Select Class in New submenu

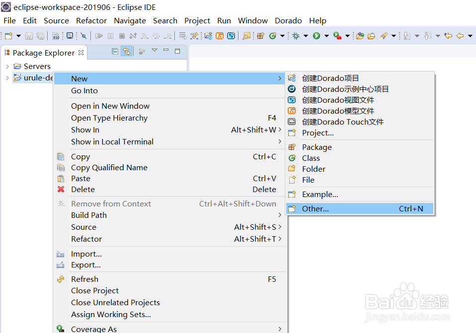[360, 158]
